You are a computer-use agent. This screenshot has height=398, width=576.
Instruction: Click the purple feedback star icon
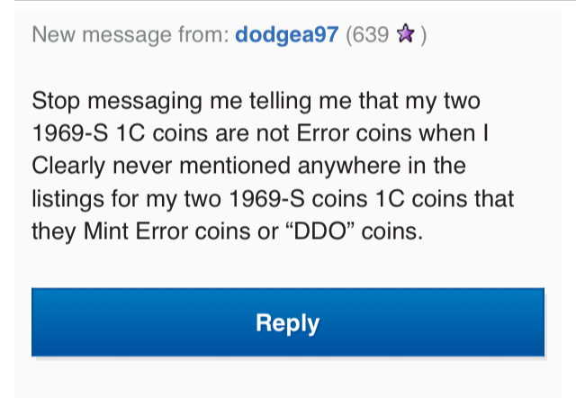click(x=407, y=35)
